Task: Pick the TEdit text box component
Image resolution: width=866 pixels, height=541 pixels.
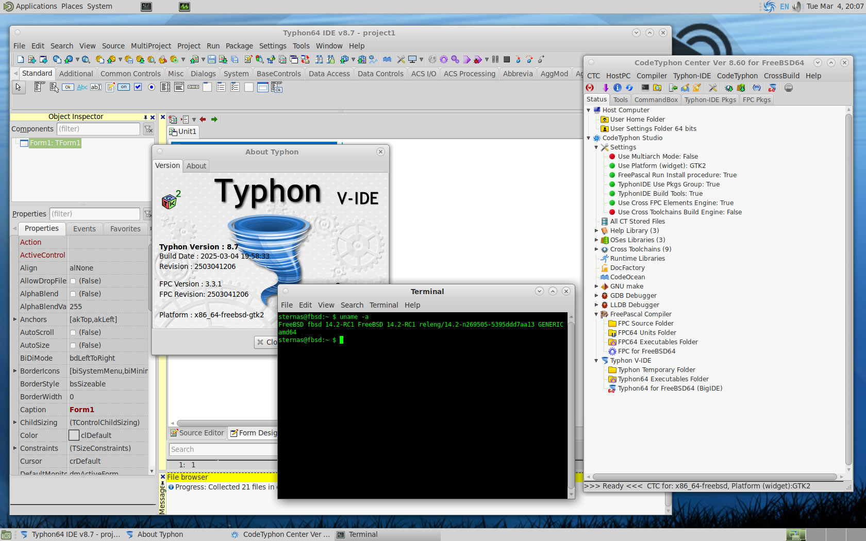Action: pos(96,87)
